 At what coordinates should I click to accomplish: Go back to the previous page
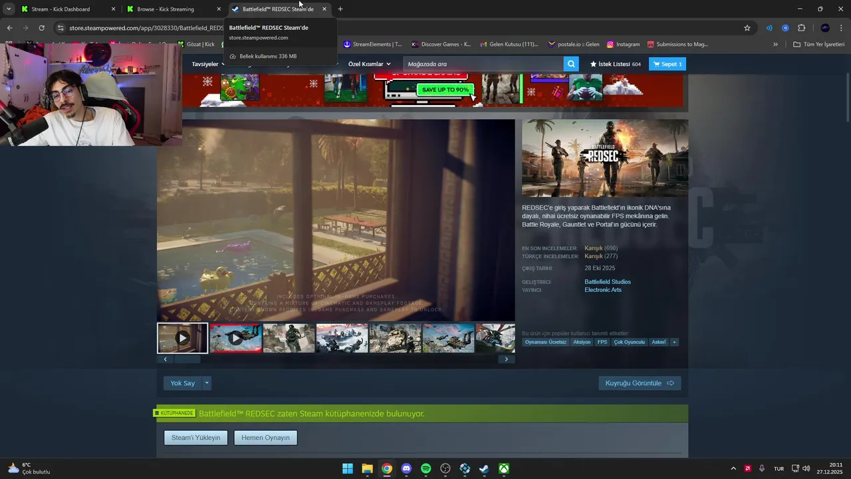[x=9, y=28]
